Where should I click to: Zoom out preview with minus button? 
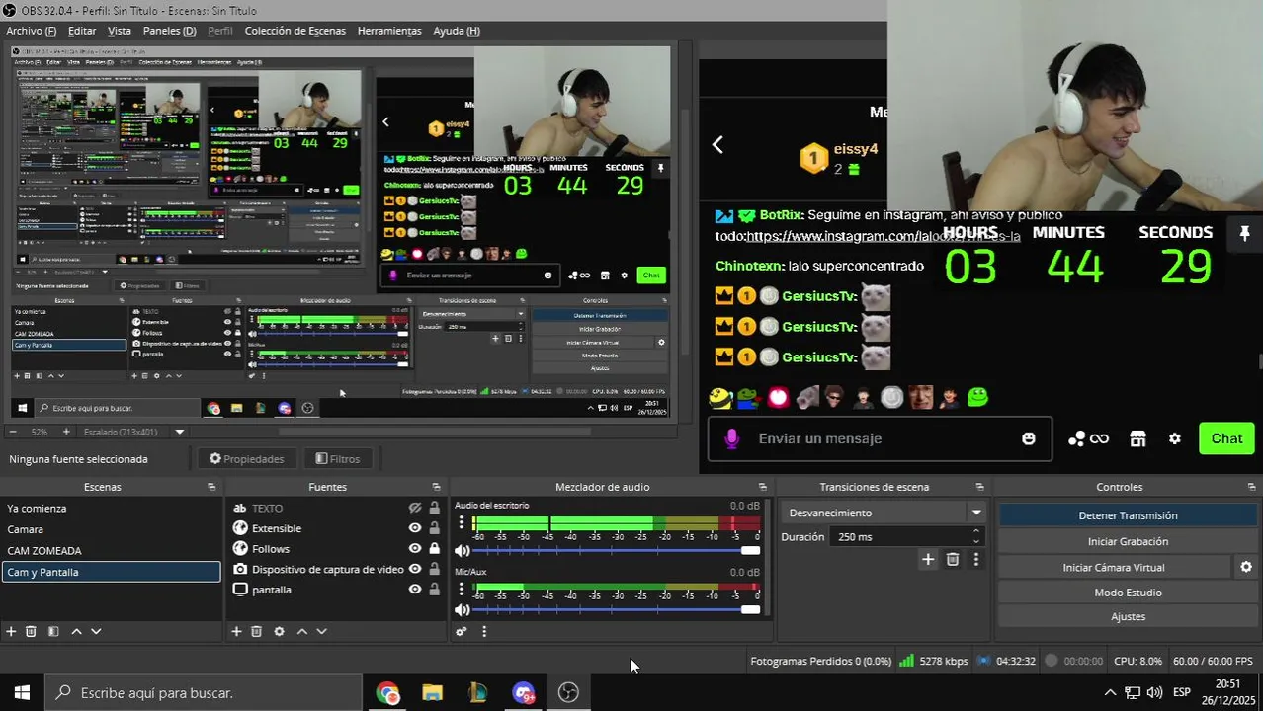click(13, 432)
